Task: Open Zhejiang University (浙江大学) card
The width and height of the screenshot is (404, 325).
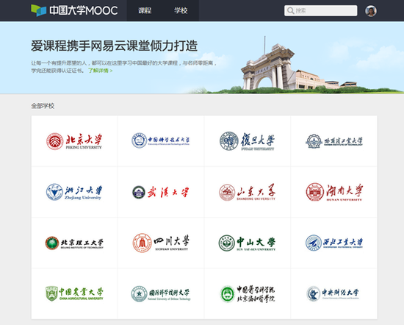Action: [x=74, y=192]
